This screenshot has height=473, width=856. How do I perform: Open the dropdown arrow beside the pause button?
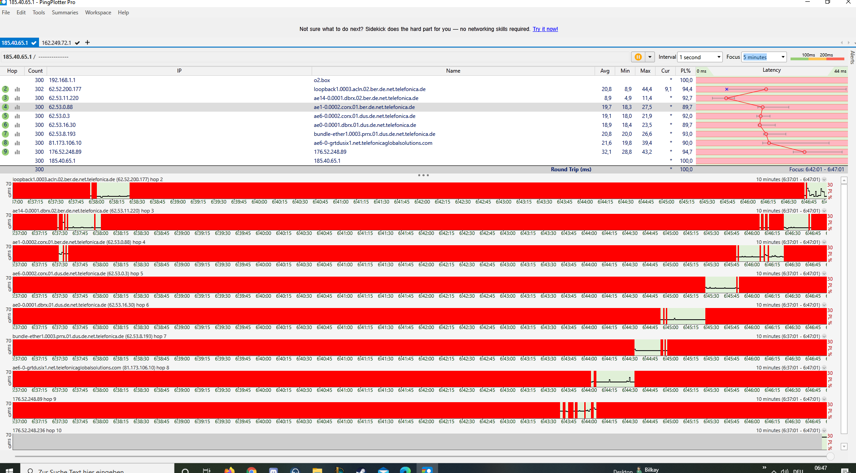(x=650, y=57)
